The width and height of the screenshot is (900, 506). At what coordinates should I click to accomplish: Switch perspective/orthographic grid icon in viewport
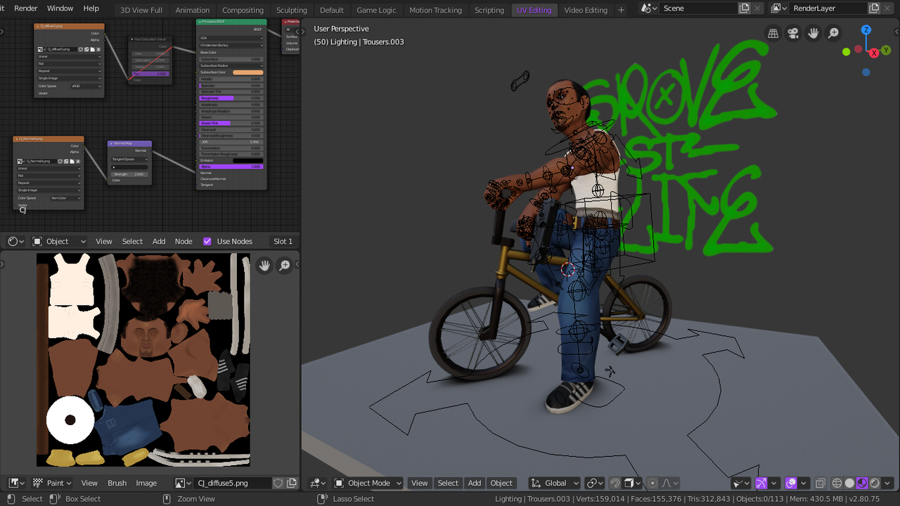pos(773,33)
